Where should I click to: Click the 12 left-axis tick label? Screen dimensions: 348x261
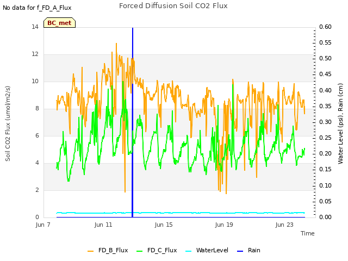pos(35,54)
